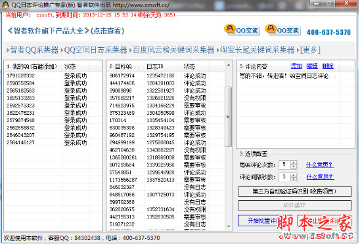Viewport: 360px width, 244px height.
Task: Click 我的QQ(右键添加) column header
Action: click(33, 67)
